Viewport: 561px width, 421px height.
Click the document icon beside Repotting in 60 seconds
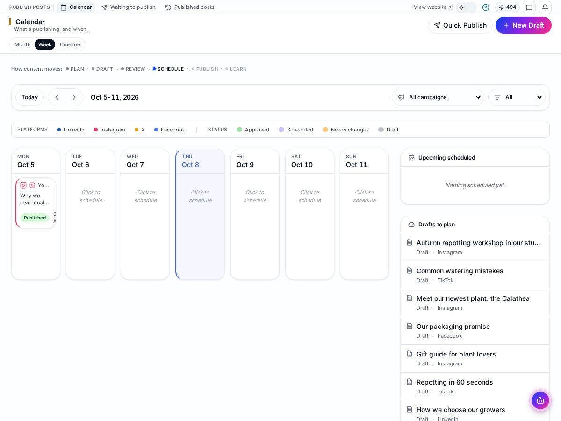(410, 382)
